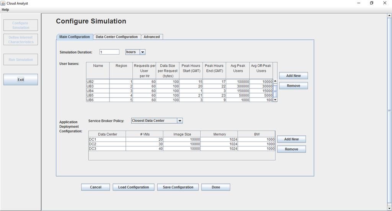Click the user bases table scrollbar thumb
Screen dimensions: 392x211
(275, 91)
